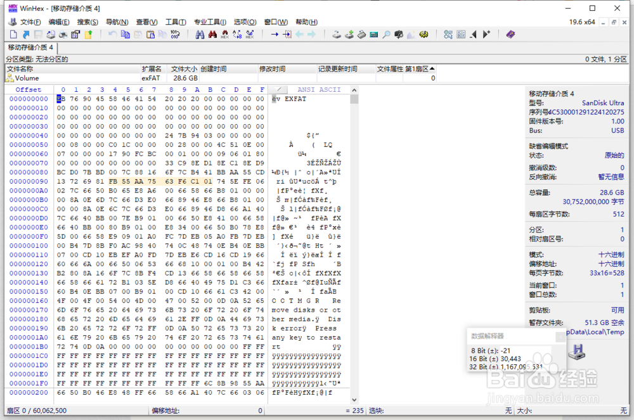The image size is (634, 420).
Task: Click offset 000000200 in the Offset column
Action: [x=29, y=393]
